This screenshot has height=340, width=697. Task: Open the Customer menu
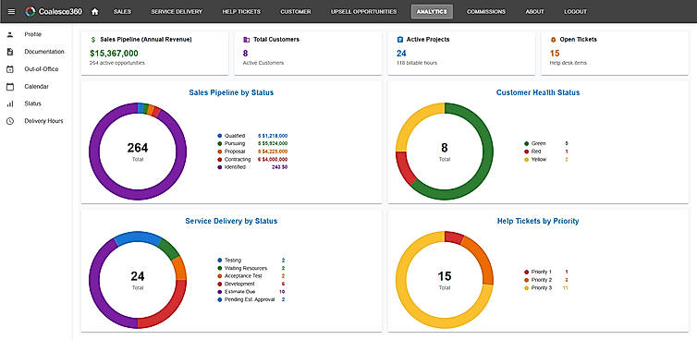tap(296, 12)
